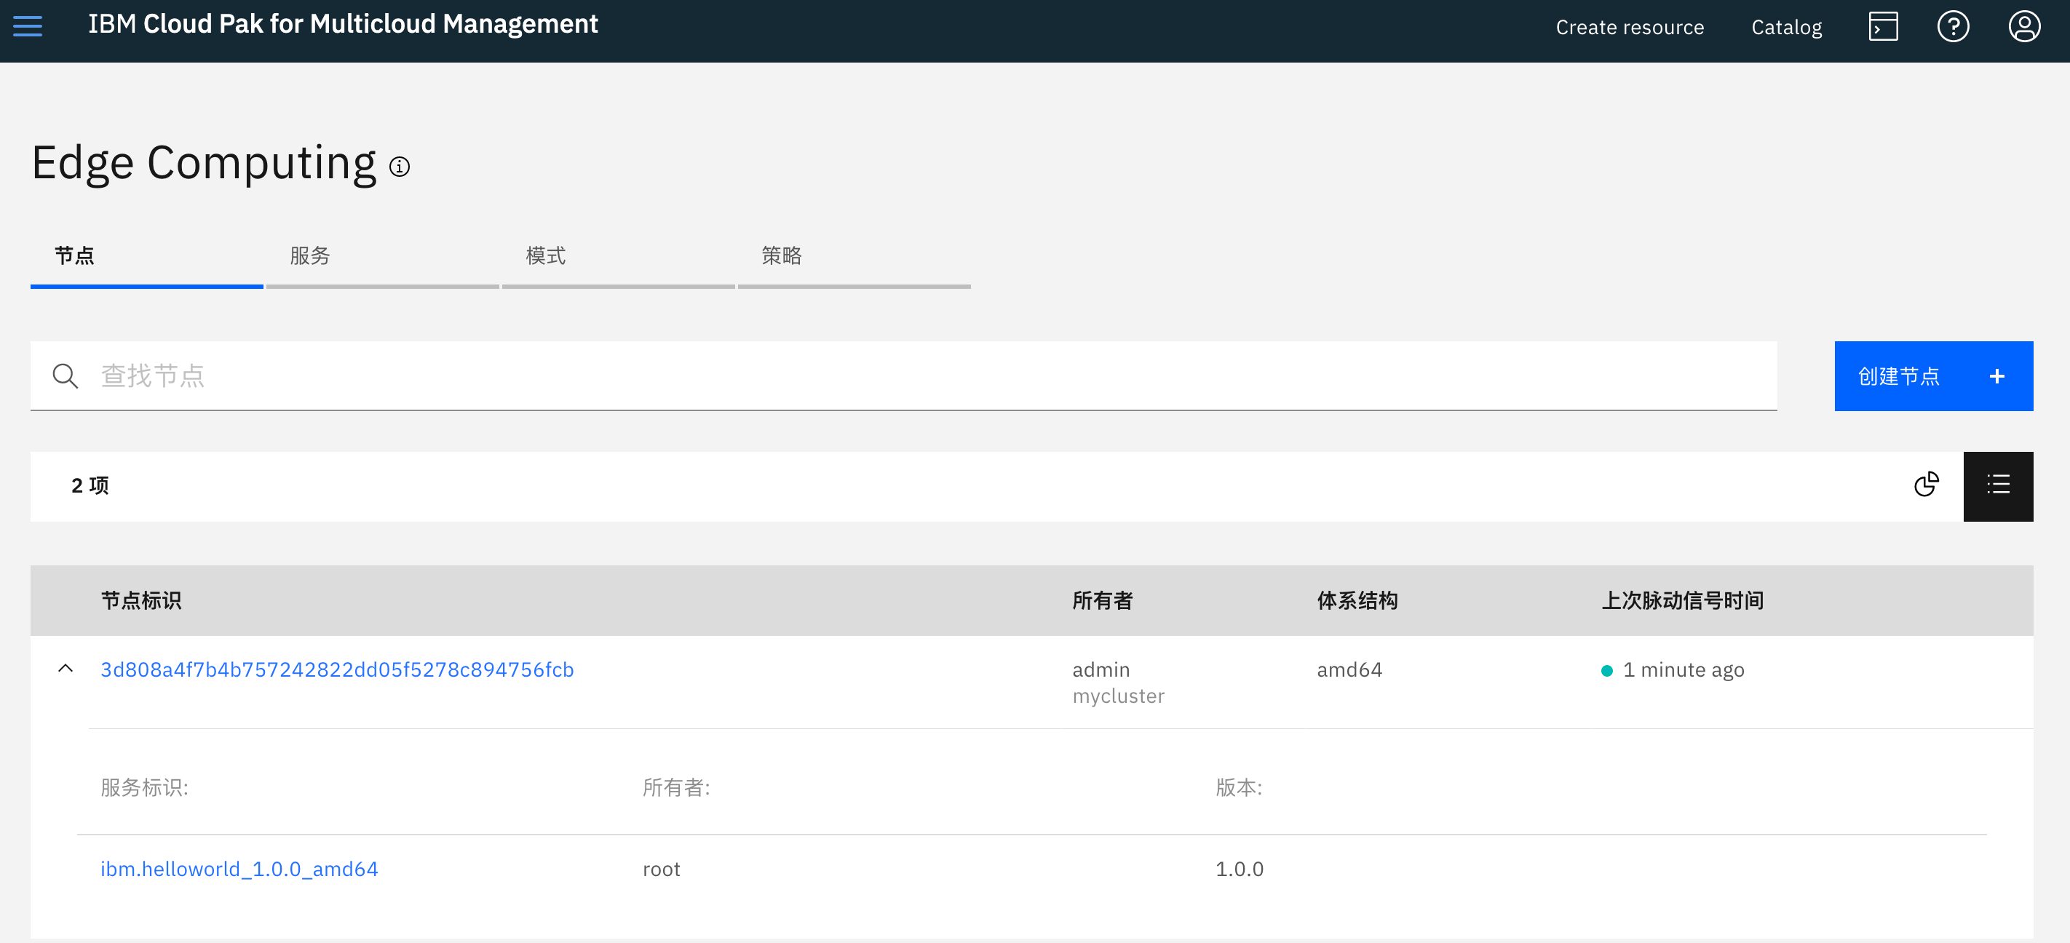
Task: Switch to the list view
Action: coord(1998,485)
